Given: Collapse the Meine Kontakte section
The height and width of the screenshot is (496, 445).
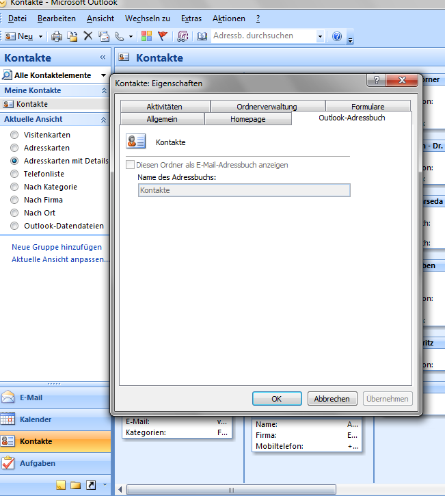Looking at the screenshot, I should point(104,90).
